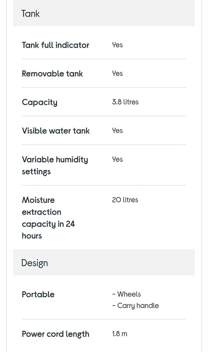Click the Power cord length label
The image size is (208, 352).
coord(55,334)
